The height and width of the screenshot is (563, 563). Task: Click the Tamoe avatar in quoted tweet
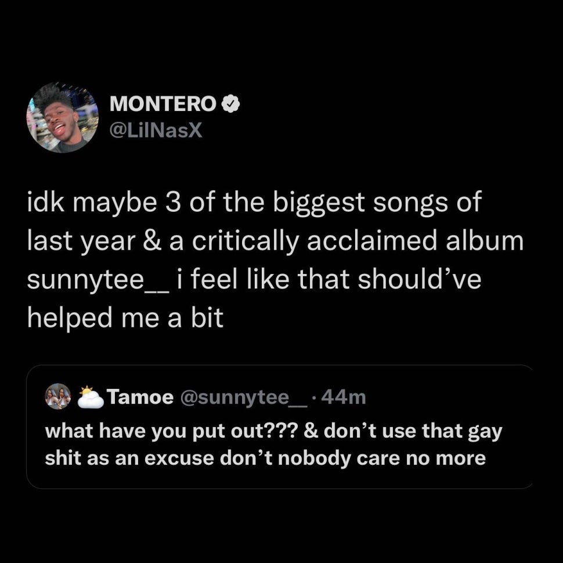57,397
